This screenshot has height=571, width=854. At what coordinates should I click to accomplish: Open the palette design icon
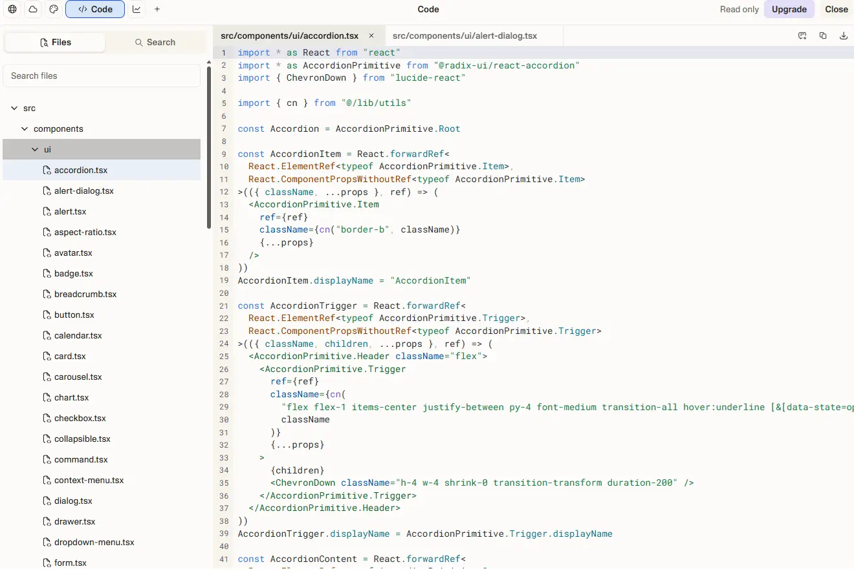(54, 9)
